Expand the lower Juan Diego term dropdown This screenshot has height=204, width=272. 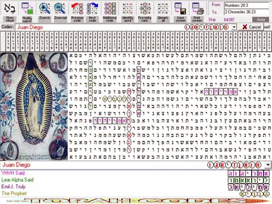268,165
